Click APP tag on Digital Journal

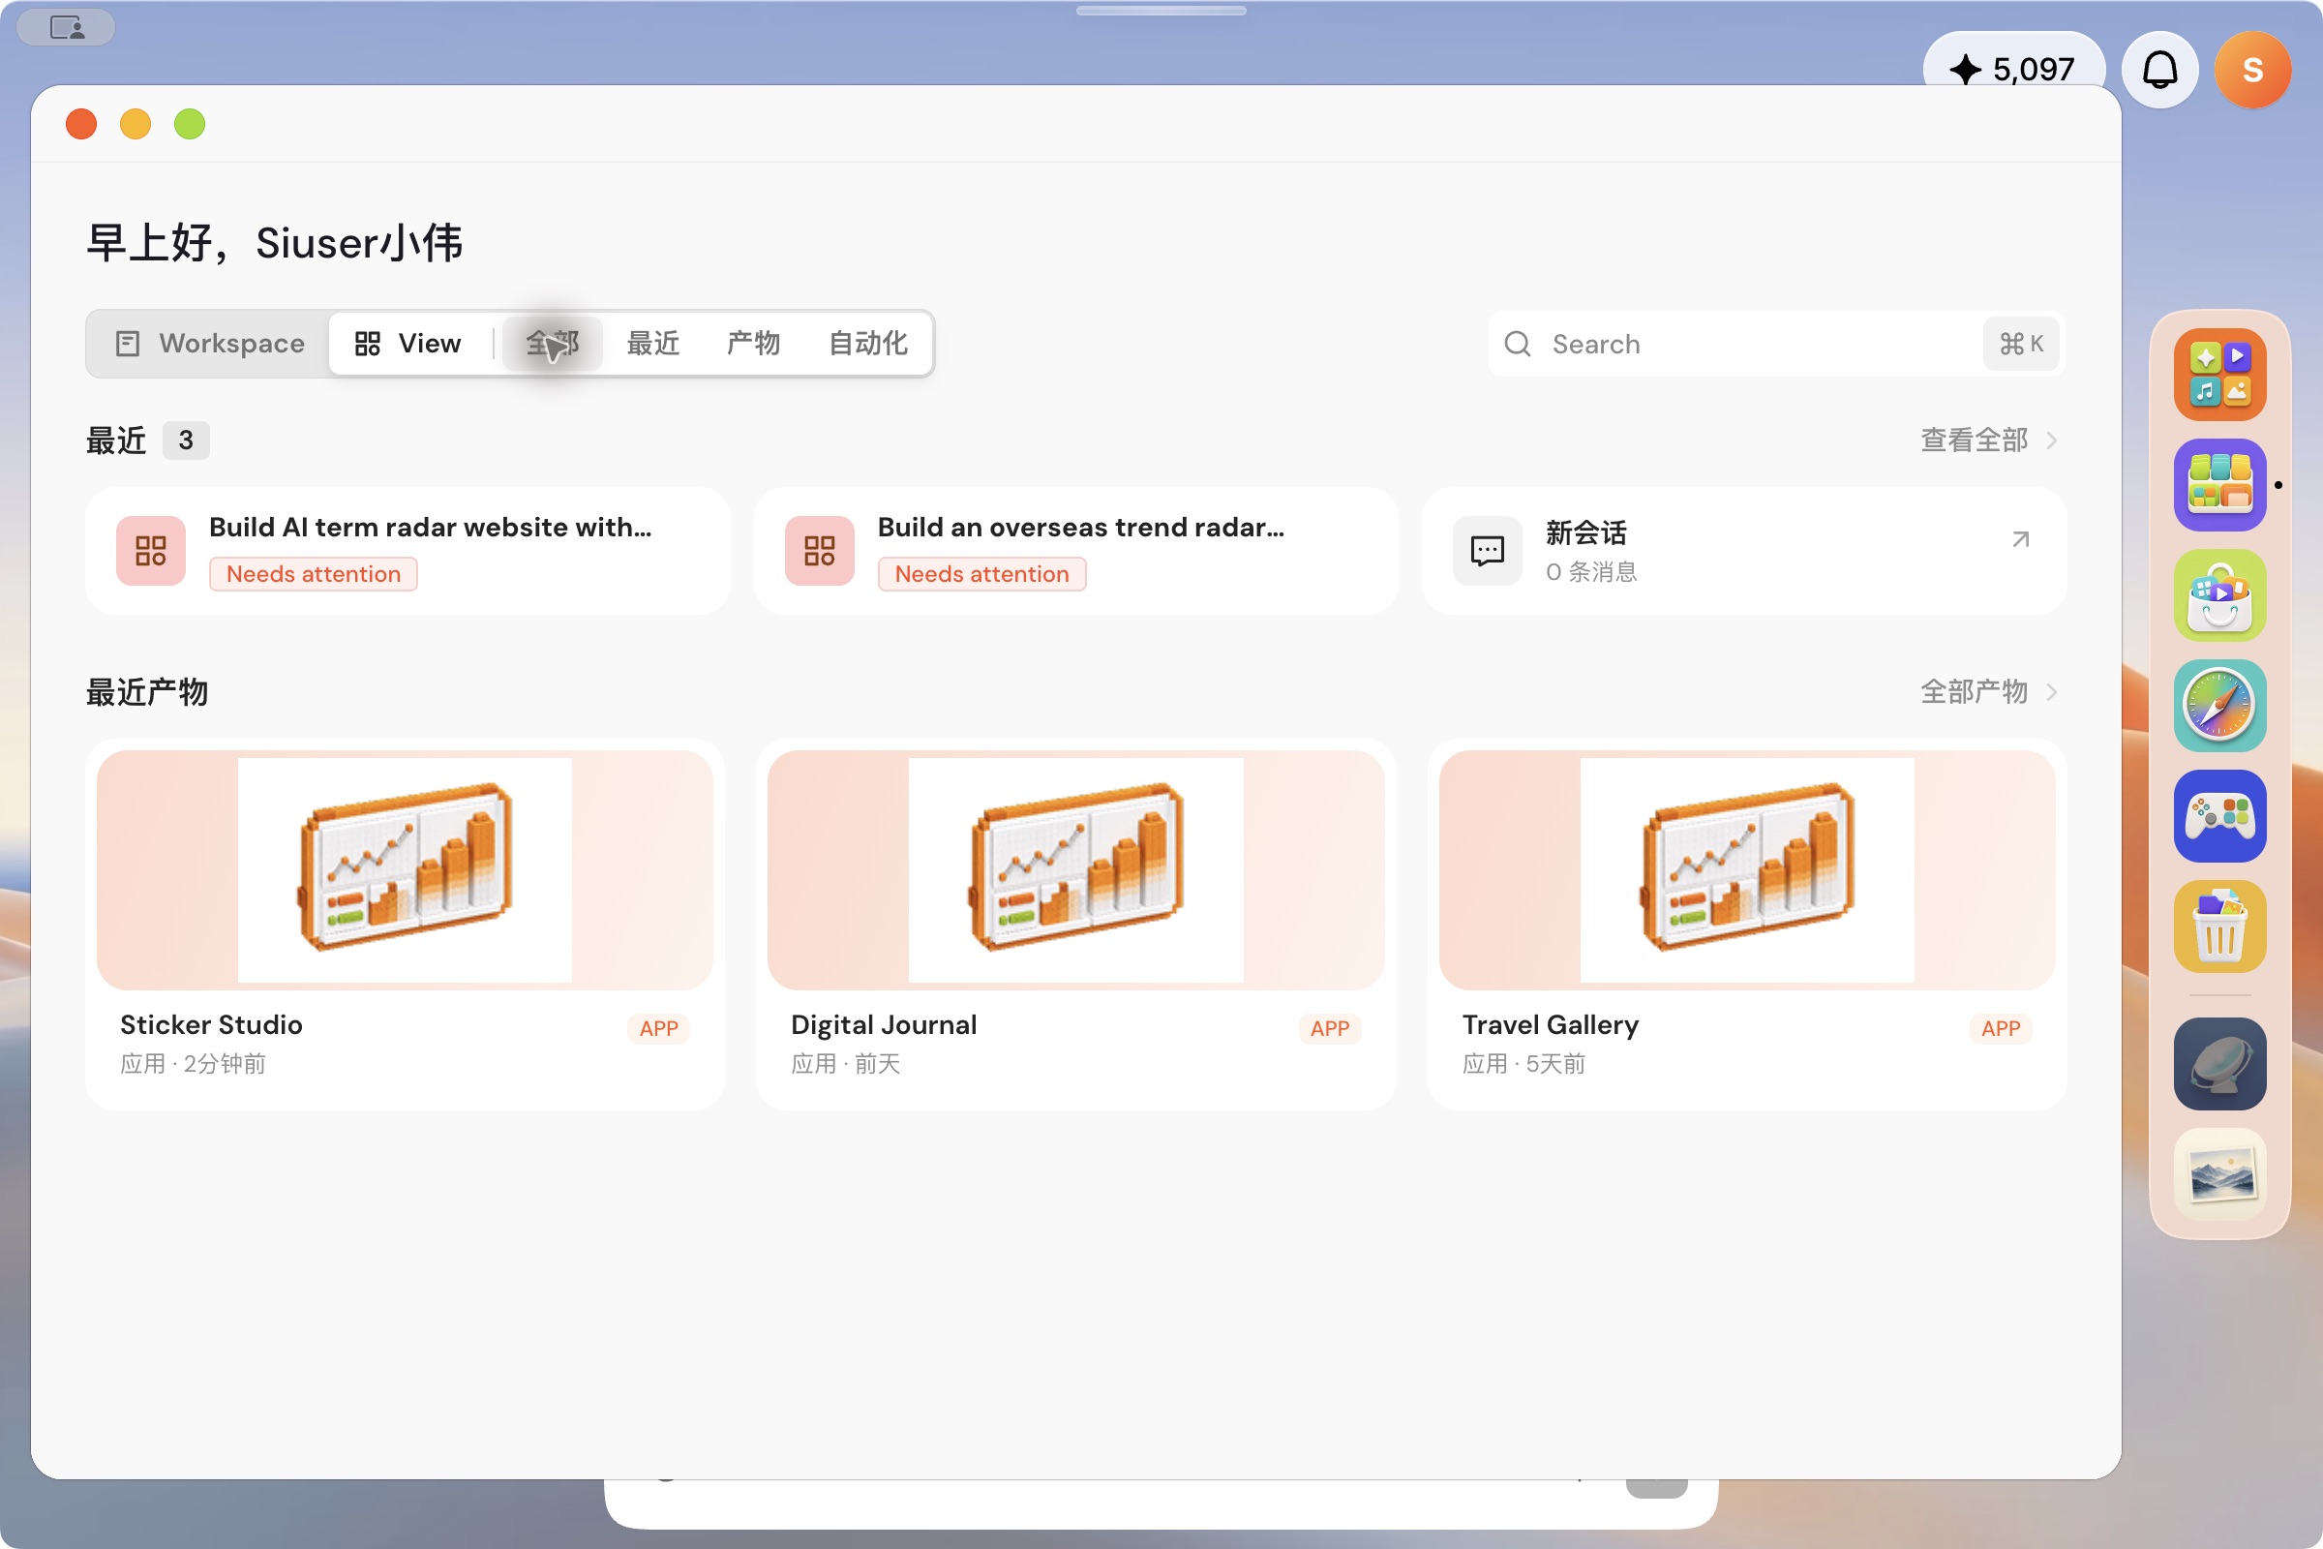pos(1329,1028)
